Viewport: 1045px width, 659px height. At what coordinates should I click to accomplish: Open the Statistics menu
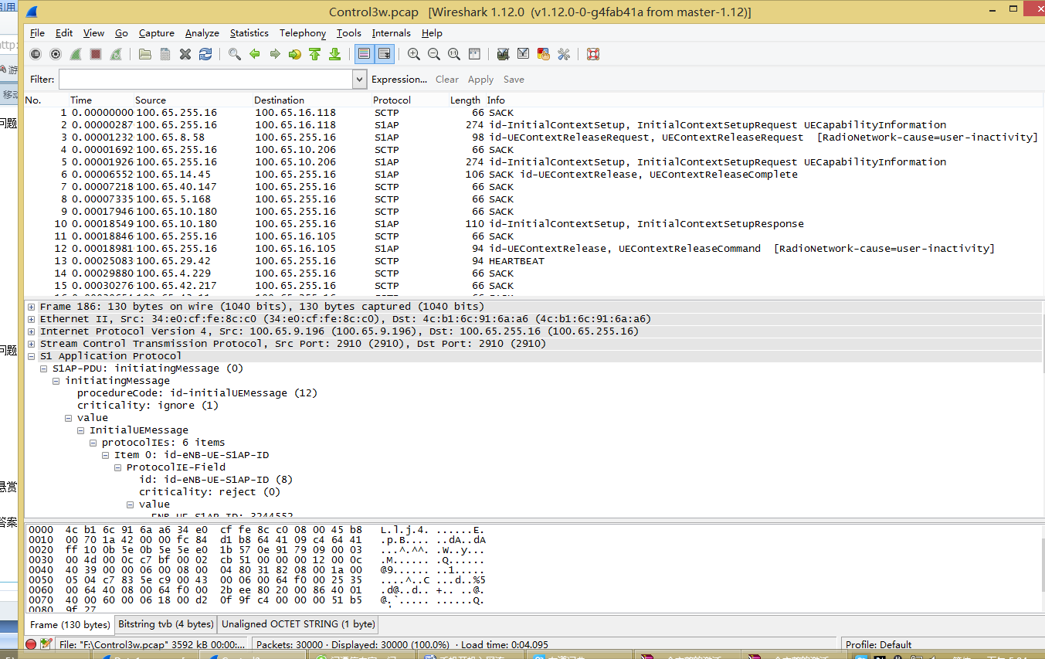coord(249,33)
